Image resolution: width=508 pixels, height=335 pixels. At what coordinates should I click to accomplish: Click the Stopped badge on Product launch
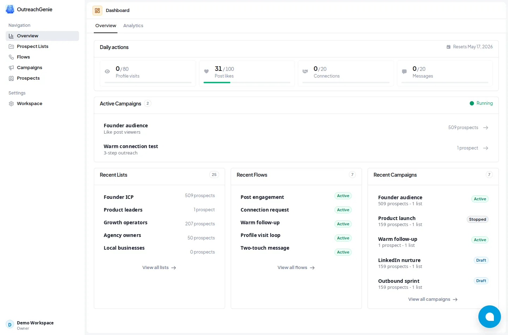477,219
